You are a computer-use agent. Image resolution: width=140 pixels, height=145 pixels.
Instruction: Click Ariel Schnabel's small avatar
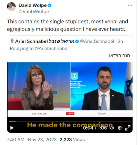pyautogui.click(x=12, y=41)
